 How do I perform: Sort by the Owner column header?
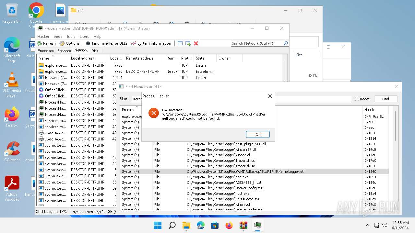click(x=229, y=58)
